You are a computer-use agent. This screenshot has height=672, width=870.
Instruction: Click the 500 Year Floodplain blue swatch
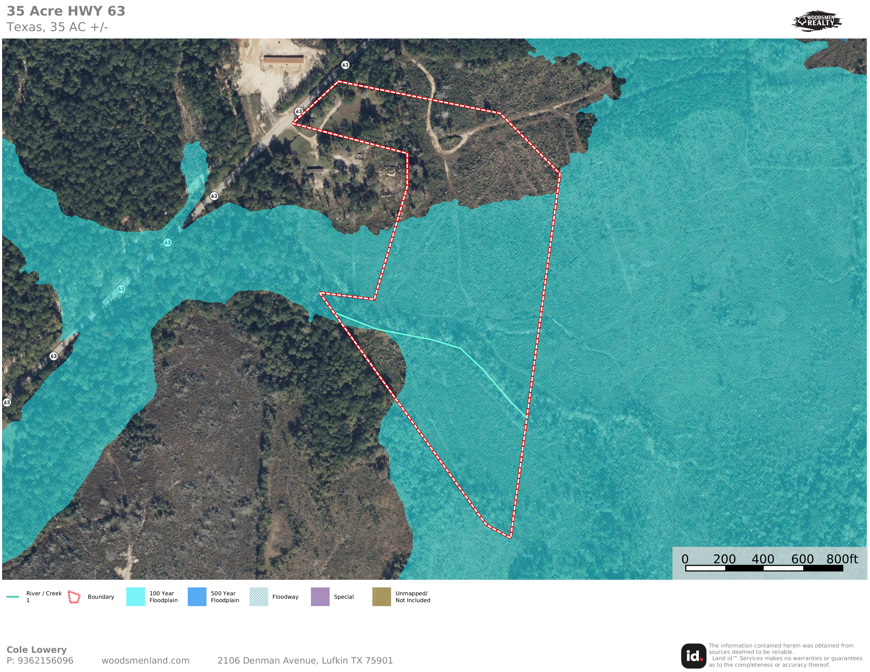tap(197, 597)
